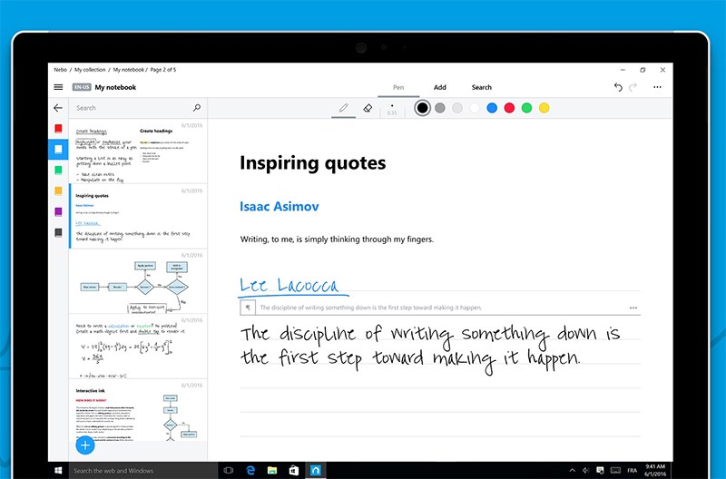Open the flowchart diagram page thumbnail
This screenshot has height=479, width=726.
tap(138, 281)
